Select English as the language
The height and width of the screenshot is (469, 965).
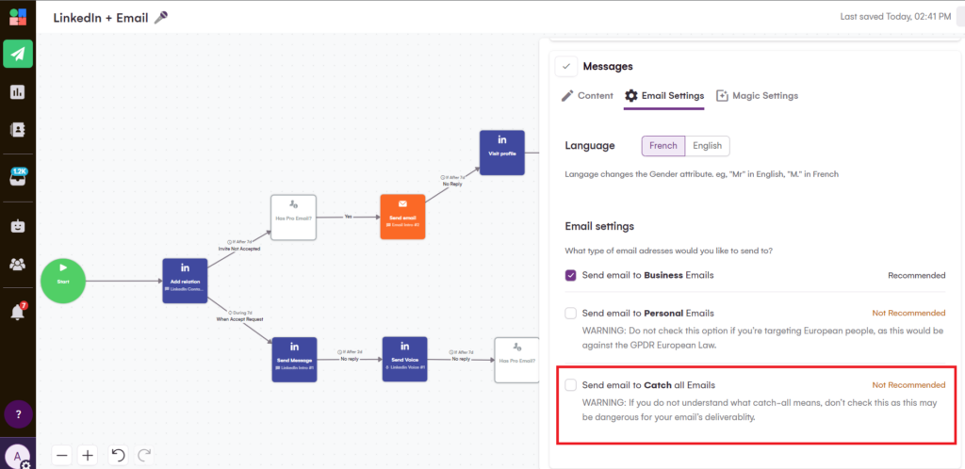[707, 146]
